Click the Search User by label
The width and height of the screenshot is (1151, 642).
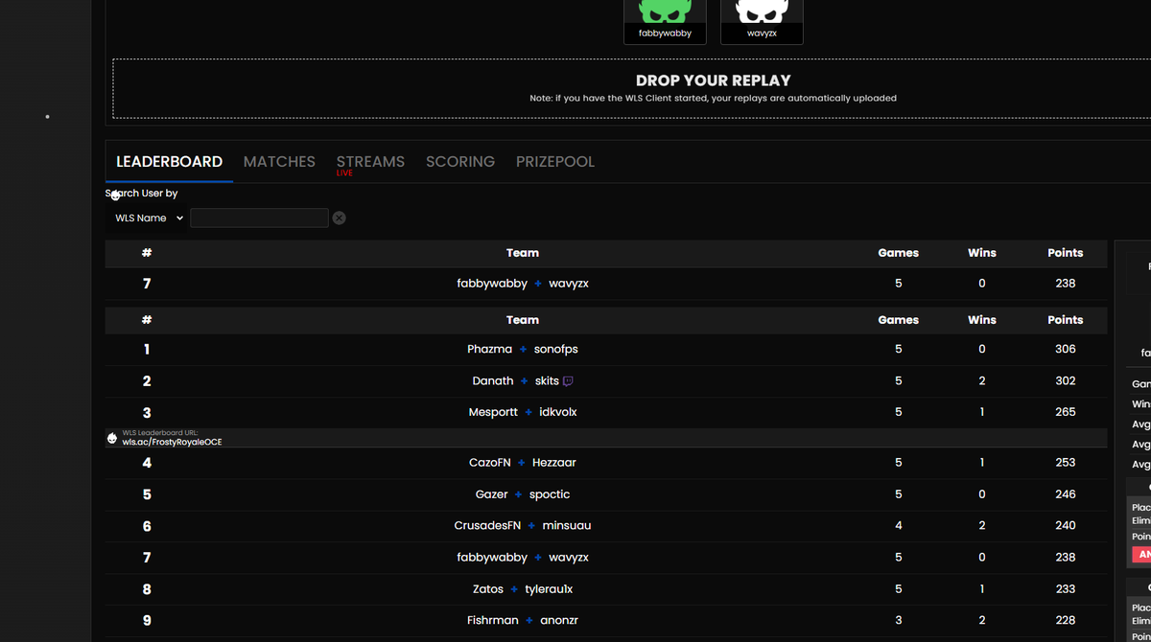pyautogui.click(x=142, y=194)
